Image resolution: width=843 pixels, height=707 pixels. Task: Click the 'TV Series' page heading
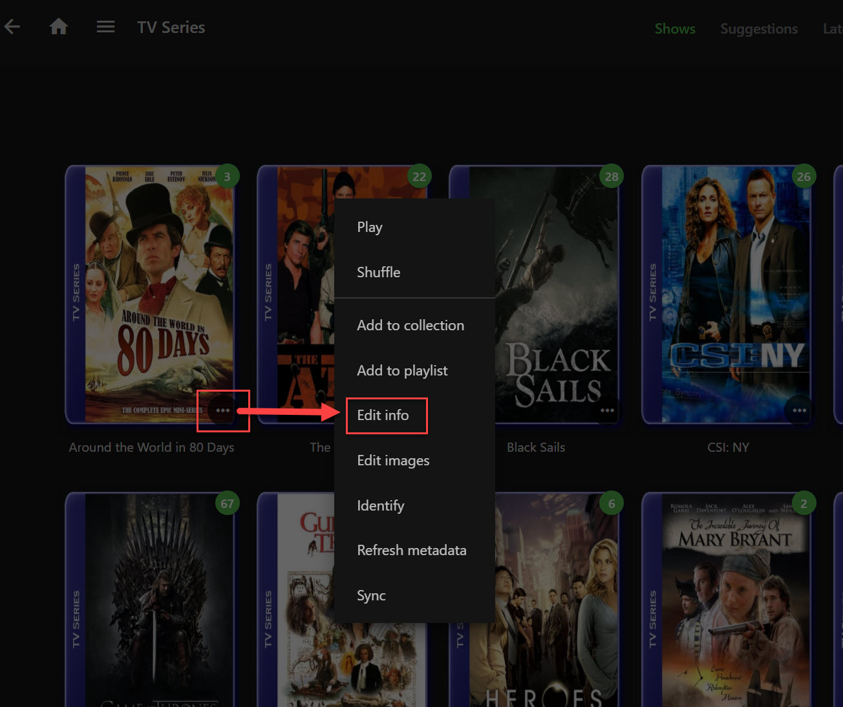click(171, 27)
